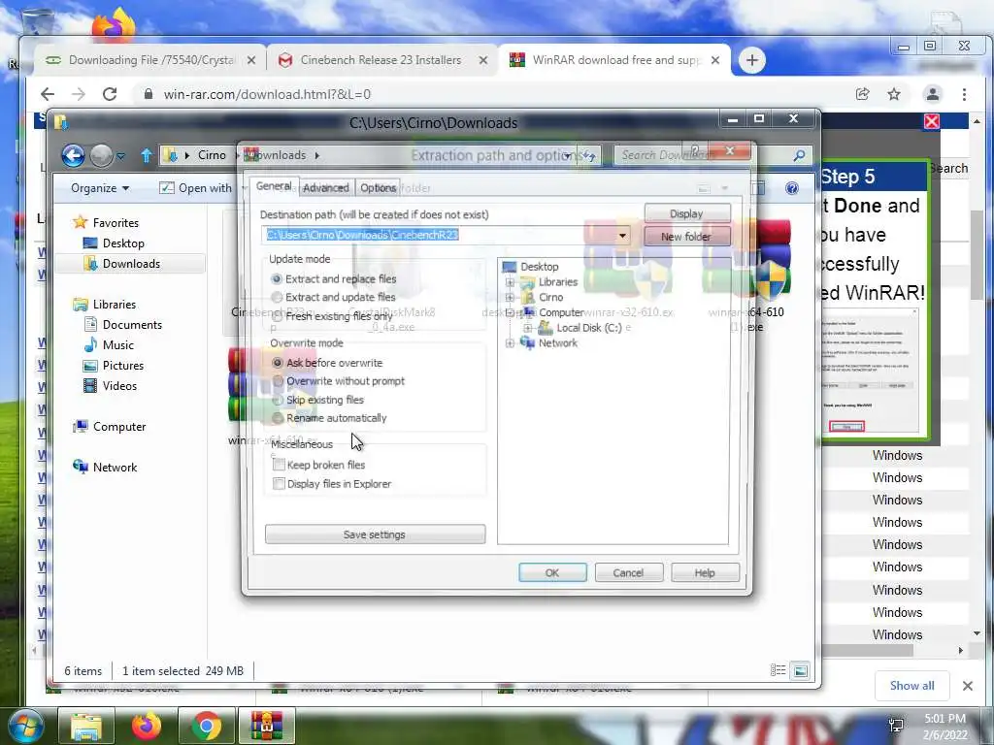Click Explorer search magnifier icon
994x745 pixels.
pos(800,155)
